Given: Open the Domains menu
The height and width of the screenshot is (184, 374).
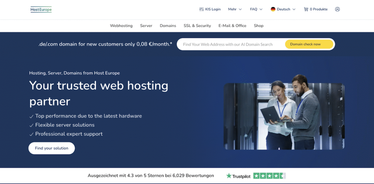Looking at the screenshot, I should pos(168,26).
